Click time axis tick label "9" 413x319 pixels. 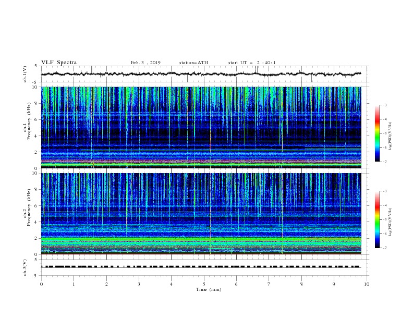pyautogui.click(x=334, y=284)
